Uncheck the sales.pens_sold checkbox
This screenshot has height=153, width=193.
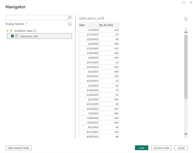point(12,36)
